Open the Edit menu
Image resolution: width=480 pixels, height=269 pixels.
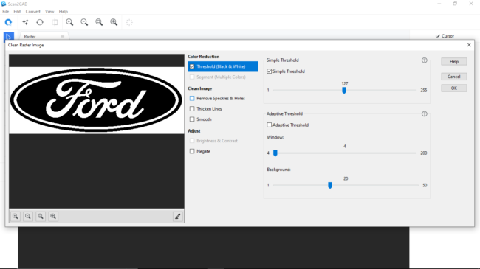pos(17,11)
